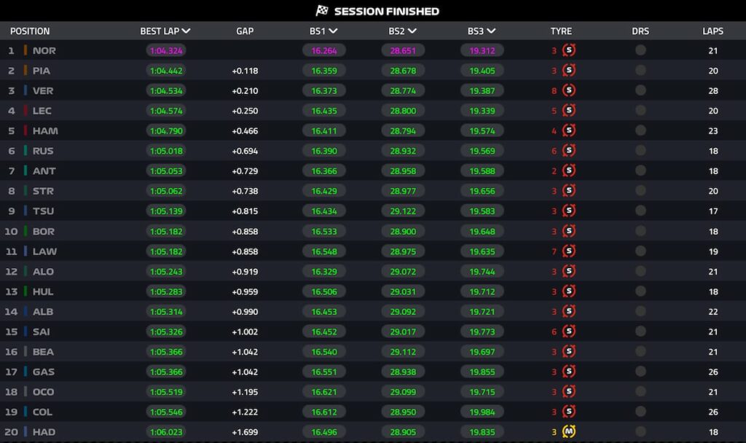Open the BS1 sector dropdown chevron
Image resolution: width=746 pixels, height=443 pixels.
333,31
